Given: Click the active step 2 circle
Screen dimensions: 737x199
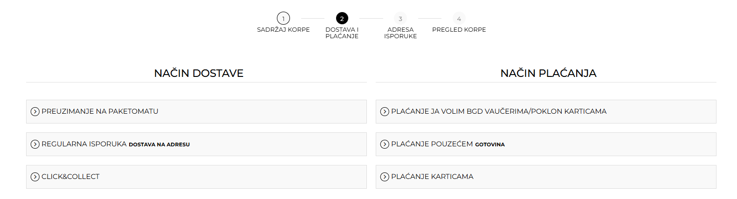Looking at the screenshot, I should point(342,18).
